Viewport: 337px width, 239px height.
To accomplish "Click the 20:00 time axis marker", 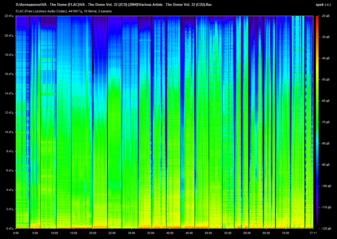I will tap(93, 233).
